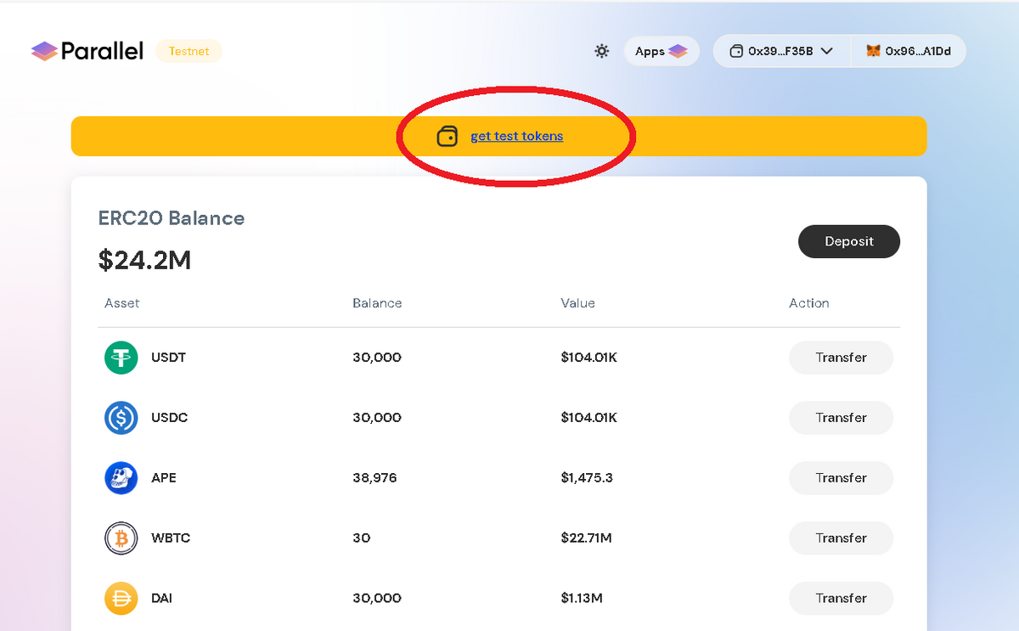Click the Testnet badge
Image resolution: width=1019 pixels, height=631 pixels.
pyautogui.click(x=189, y=51)
